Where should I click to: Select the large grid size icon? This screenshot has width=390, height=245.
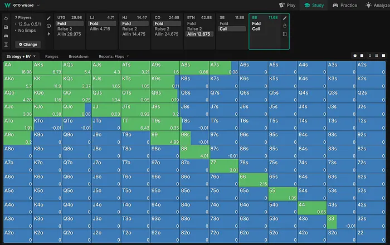pyautogui.click(x=384, y=56)
